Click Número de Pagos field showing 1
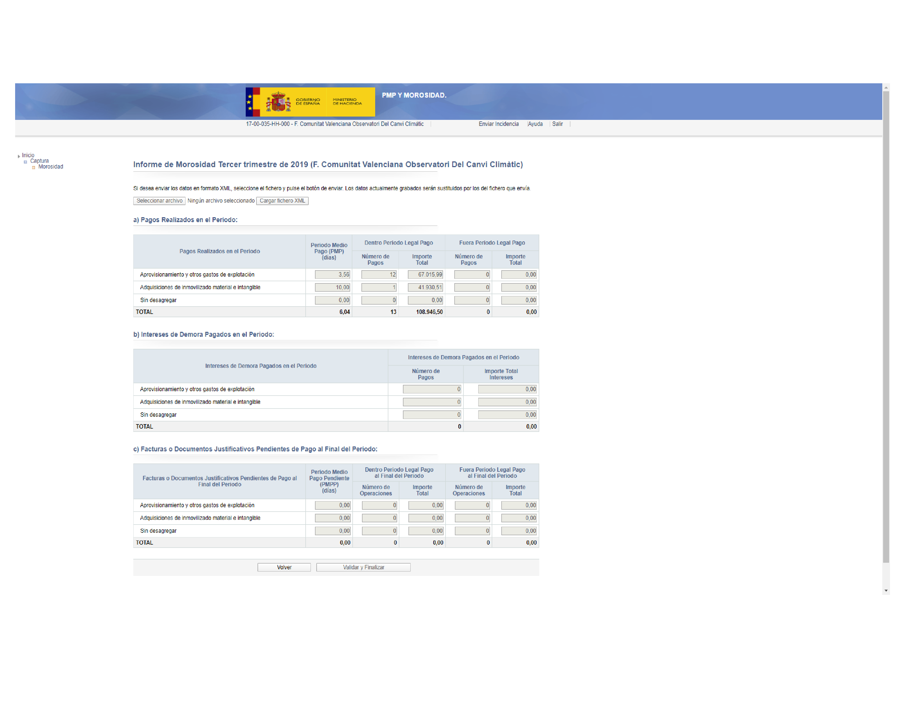 tap(379, 287)
